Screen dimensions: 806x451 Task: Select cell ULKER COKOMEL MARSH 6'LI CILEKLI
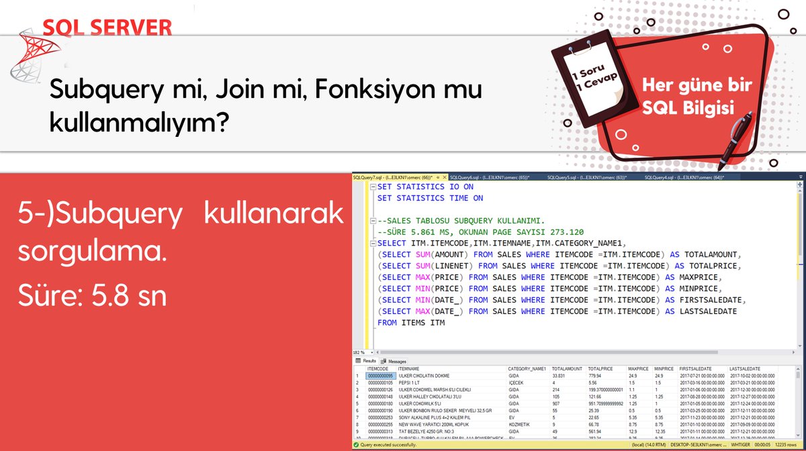[x=452, y=389]
